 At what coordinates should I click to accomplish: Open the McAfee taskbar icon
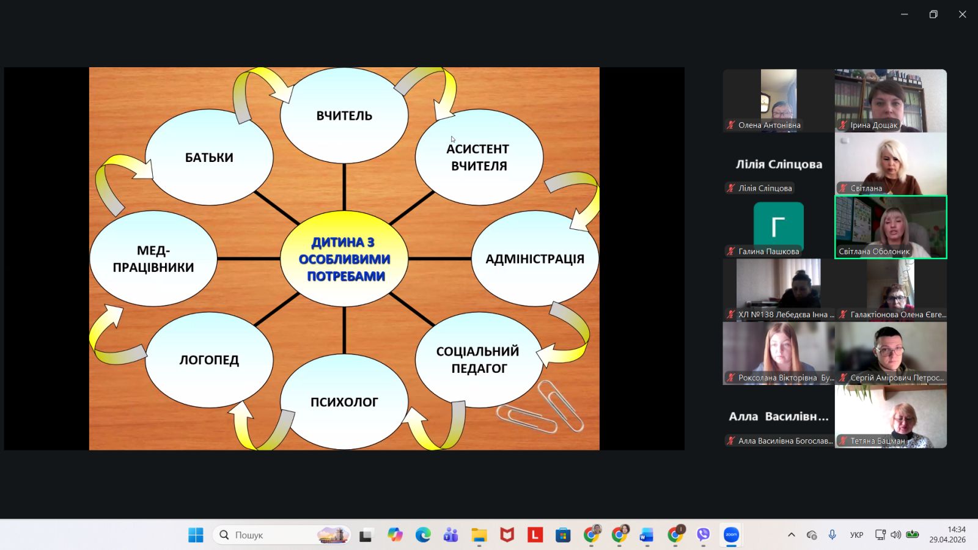click(507, 535)
